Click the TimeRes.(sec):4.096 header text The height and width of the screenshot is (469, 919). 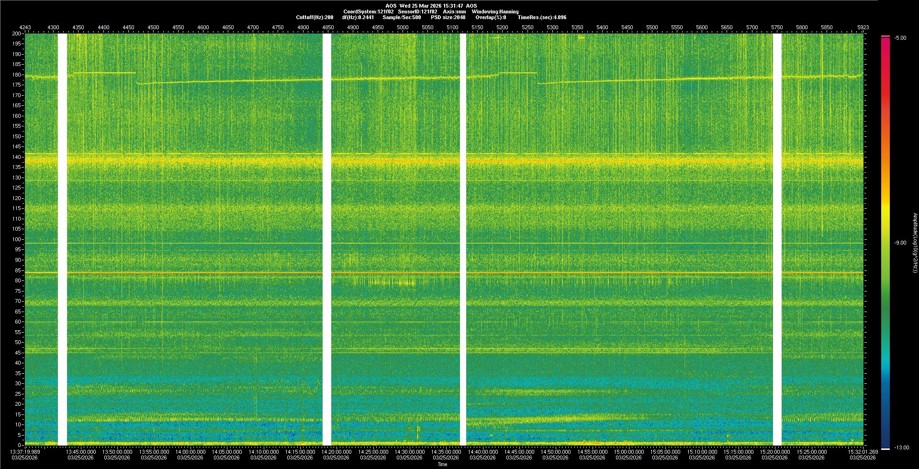(542, 17)
